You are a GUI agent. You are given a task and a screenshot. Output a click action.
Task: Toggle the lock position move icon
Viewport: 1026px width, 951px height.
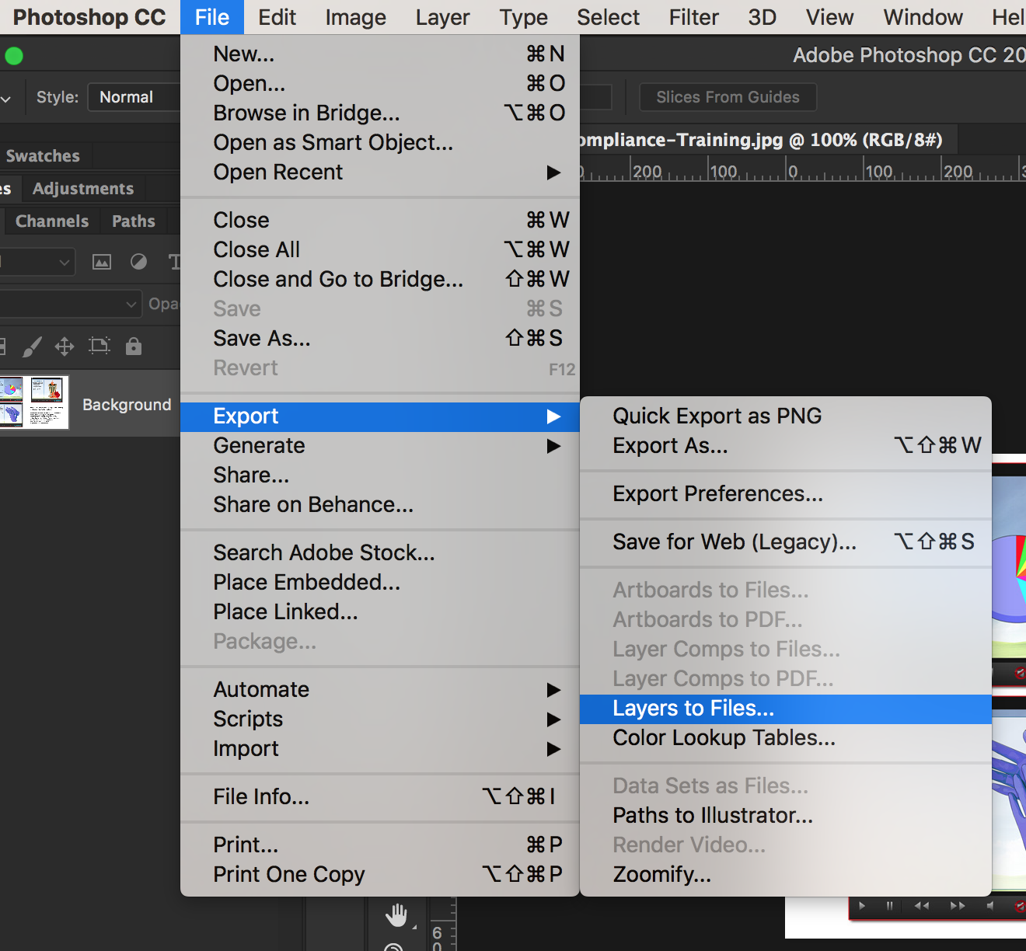(65, 347)
